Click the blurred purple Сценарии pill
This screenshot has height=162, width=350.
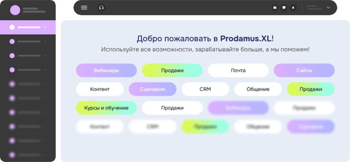click(x=311, y=127)
